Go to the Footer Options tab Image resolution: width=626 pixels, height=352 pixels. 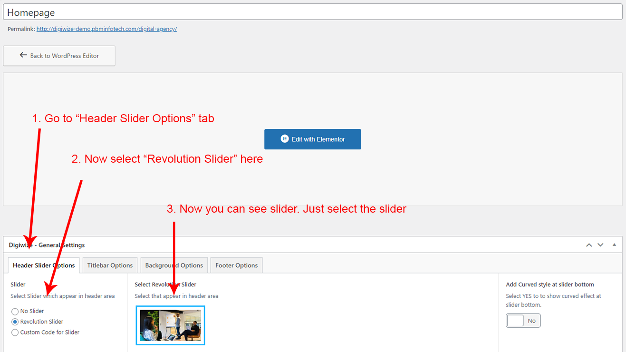(x=236, y=265)
